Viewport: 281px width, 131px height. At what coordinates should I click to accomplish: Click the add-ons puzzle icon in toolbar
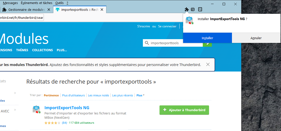pyautogui.click(x=187, y=9)
